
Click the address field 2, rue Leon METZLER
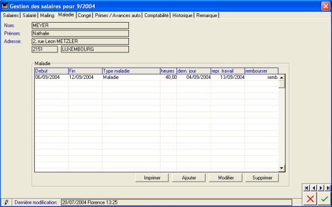coord(80,41)
